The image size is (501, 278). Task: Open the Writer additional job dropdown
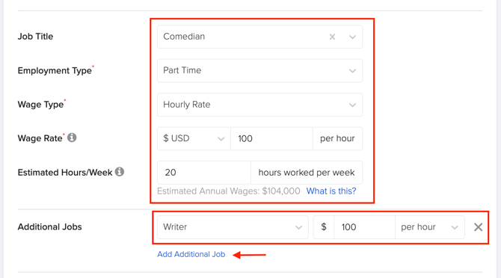click(x=233, y=227)
